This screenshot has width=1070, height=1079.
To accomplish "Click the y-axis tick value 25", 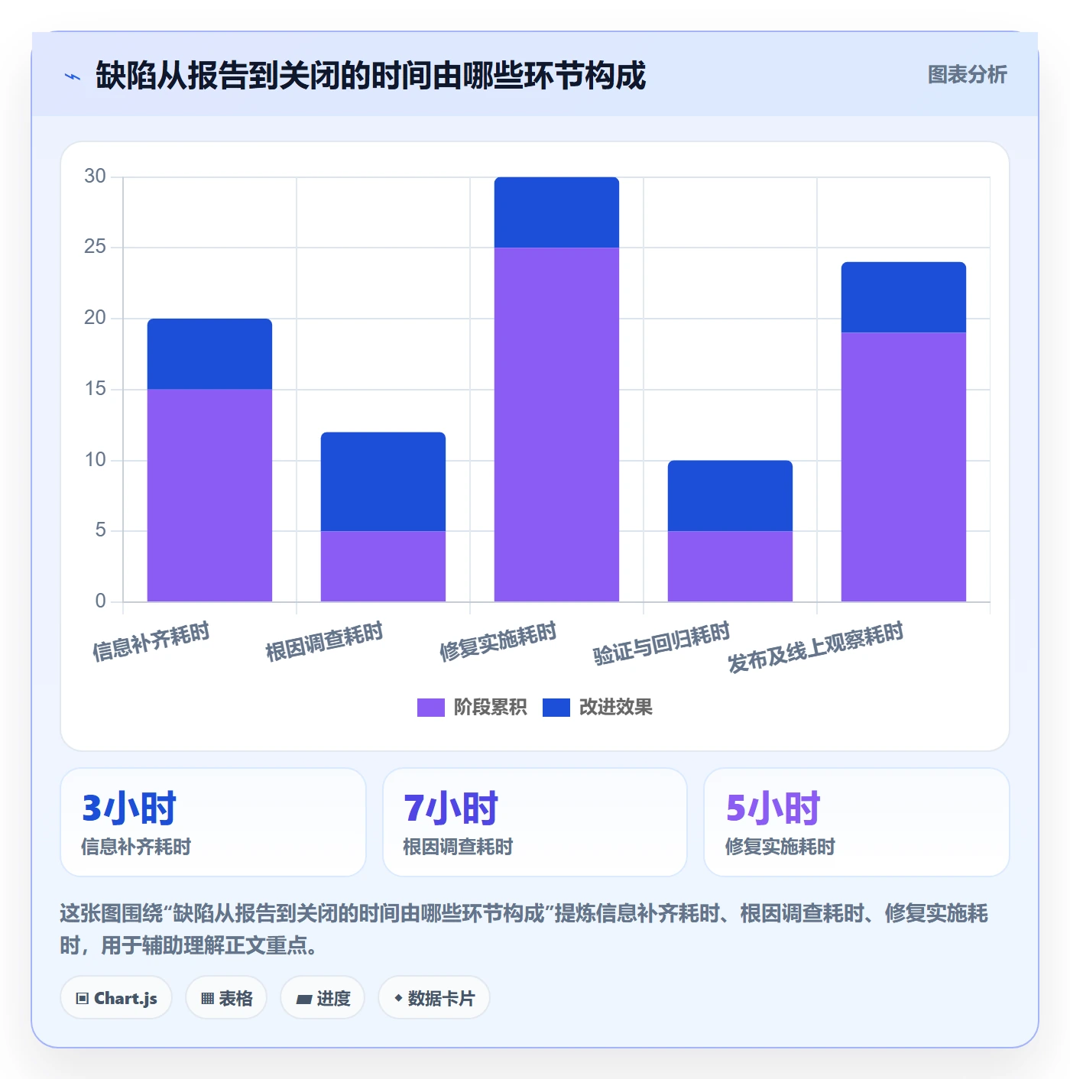I will pos(96,247).
